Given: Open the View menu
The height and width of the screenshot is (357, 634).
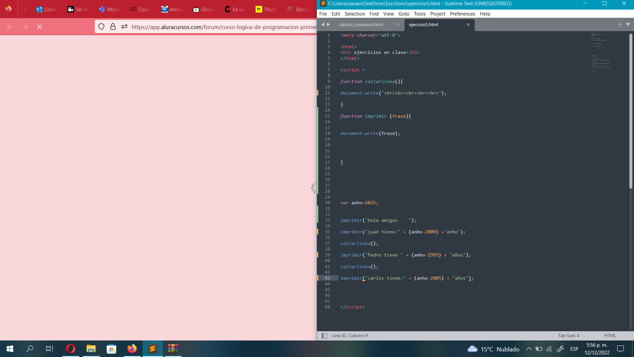Looking at the screenshot, I should [x=388, y=14].
